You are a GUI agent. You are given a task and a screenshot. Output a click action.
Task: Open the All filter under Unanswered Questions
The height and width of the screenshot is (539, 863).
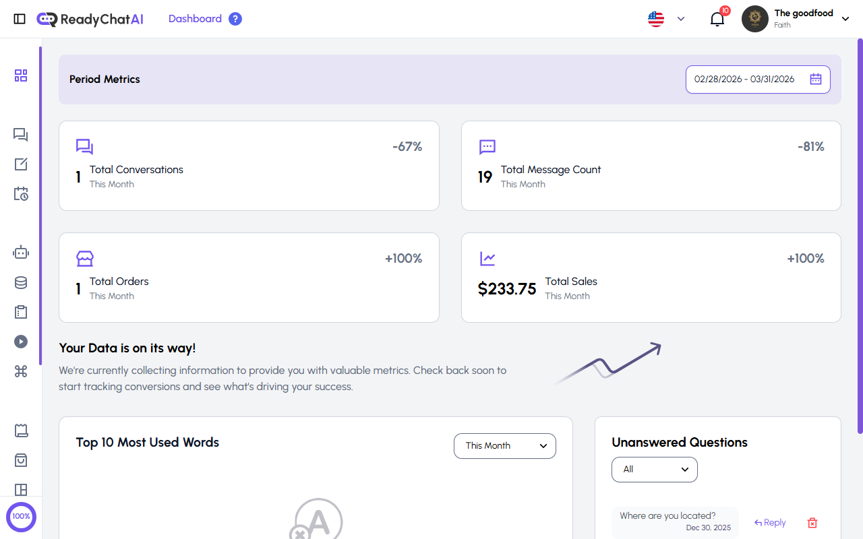(654, 469)
